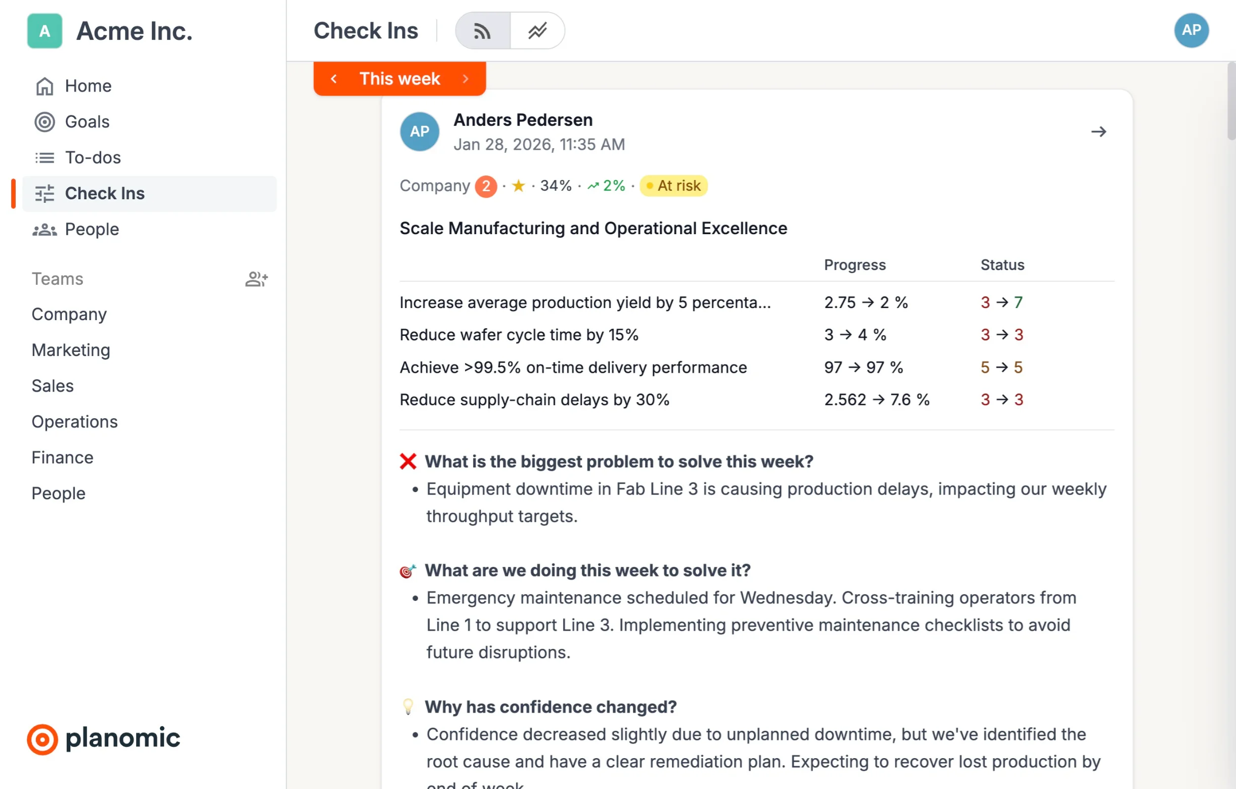Click the AP user avatar top right
The width and height of the screenshot is (1236, 789).
point(1191,30)
